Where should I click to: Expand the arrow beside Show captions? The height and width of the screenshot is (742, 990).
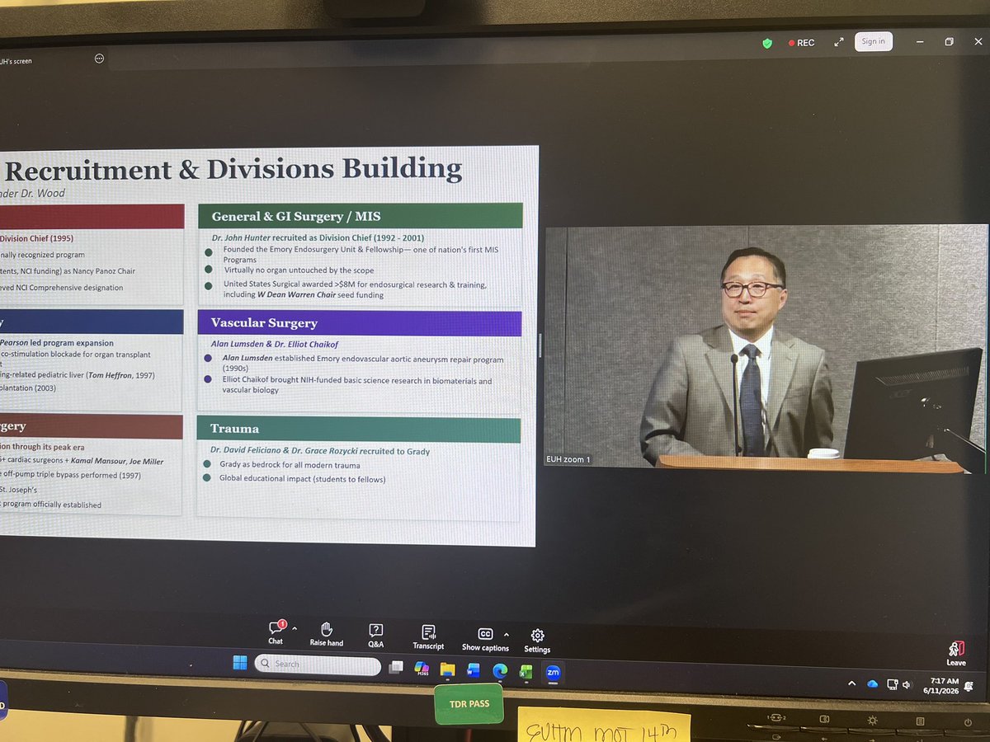[x=507, y=635]
